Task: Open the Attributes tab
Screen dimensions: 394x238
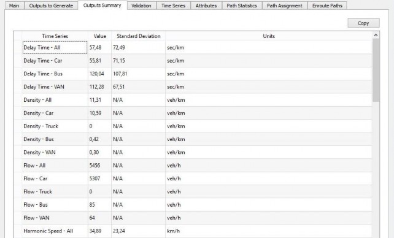Action: tap(206, 6)
